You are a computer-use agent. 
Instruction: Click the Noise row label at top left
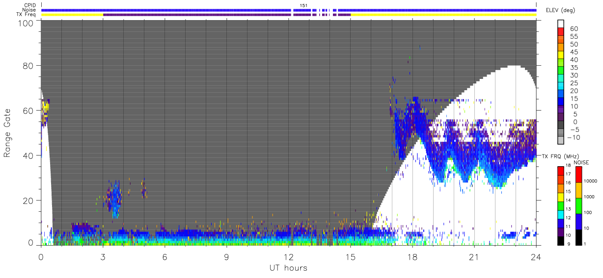pos(29,10)
